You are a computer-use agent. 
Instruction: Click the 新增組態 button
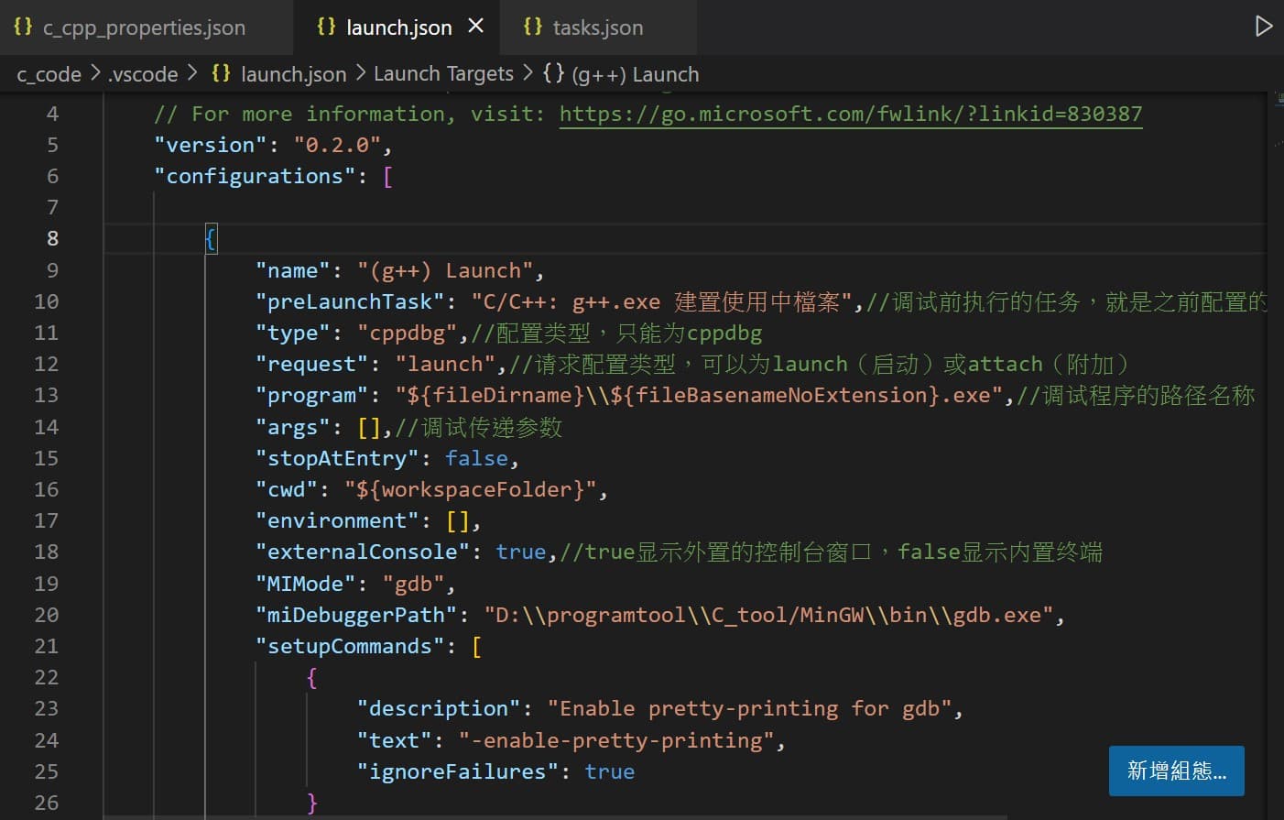point(1176,771)
